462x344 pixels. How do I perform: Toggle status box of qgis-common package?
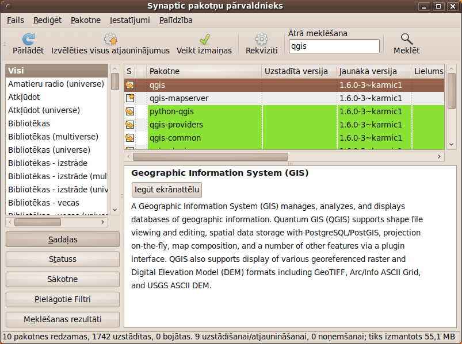coord(130,138)
